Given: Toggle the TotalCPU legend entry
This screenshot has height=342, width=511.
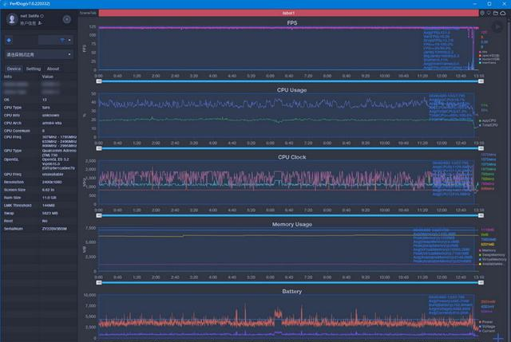Looking at the screenshot, I should tap(488, 125).
